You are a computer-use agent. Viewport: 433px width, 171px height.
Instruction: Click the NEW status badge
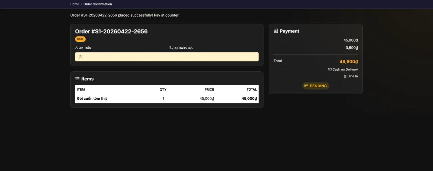coord(80,39)
